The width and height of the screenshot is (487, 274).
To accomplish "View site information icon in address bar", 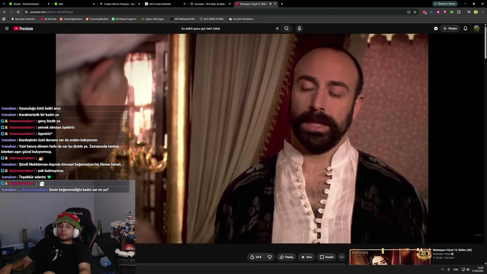I will [26, 12].
